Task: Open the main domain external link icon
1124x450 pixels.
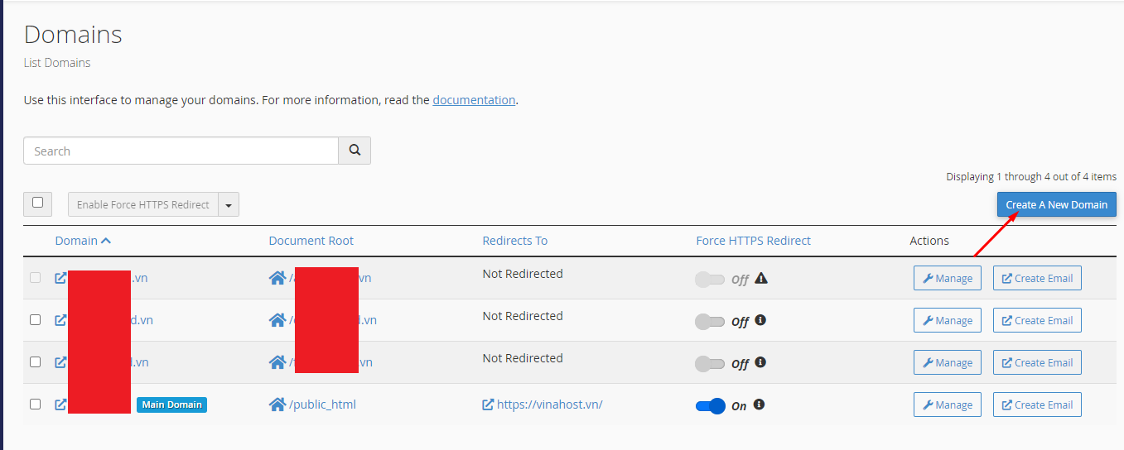Action: (60, 405)
